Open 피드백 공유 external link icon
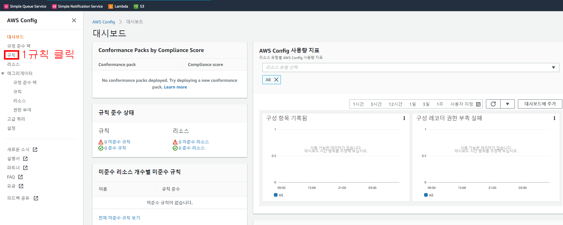The image size is (563, 225). (36, 198)
